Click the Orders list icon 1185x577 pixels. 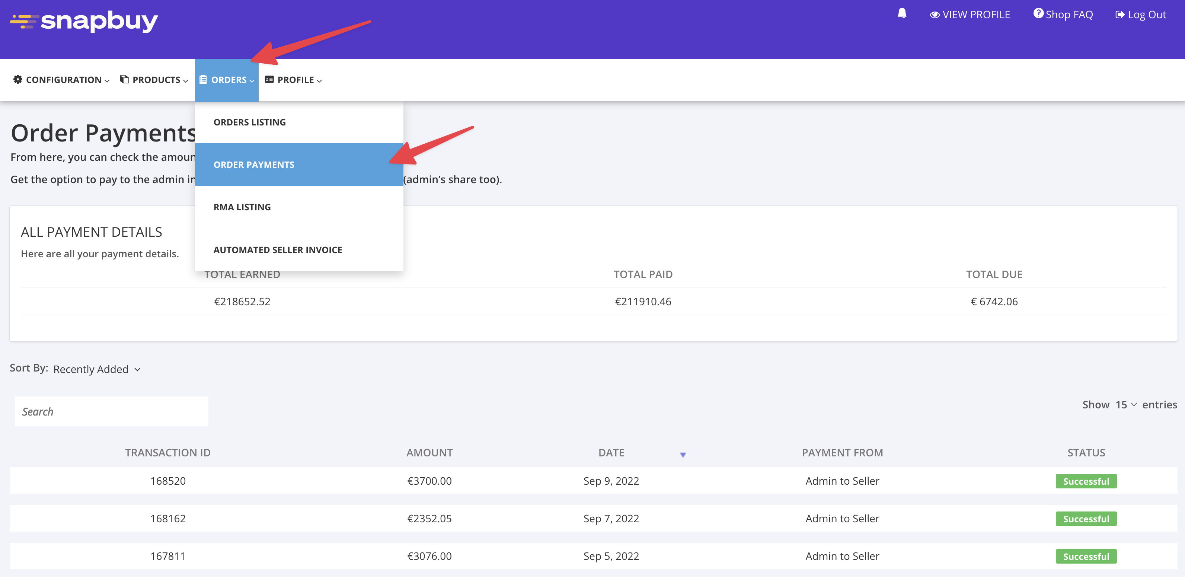(x=203, y=79)
